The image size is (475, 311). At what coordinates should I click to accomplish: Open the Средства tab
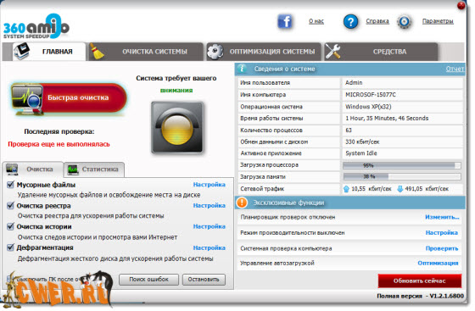point(382,52)
